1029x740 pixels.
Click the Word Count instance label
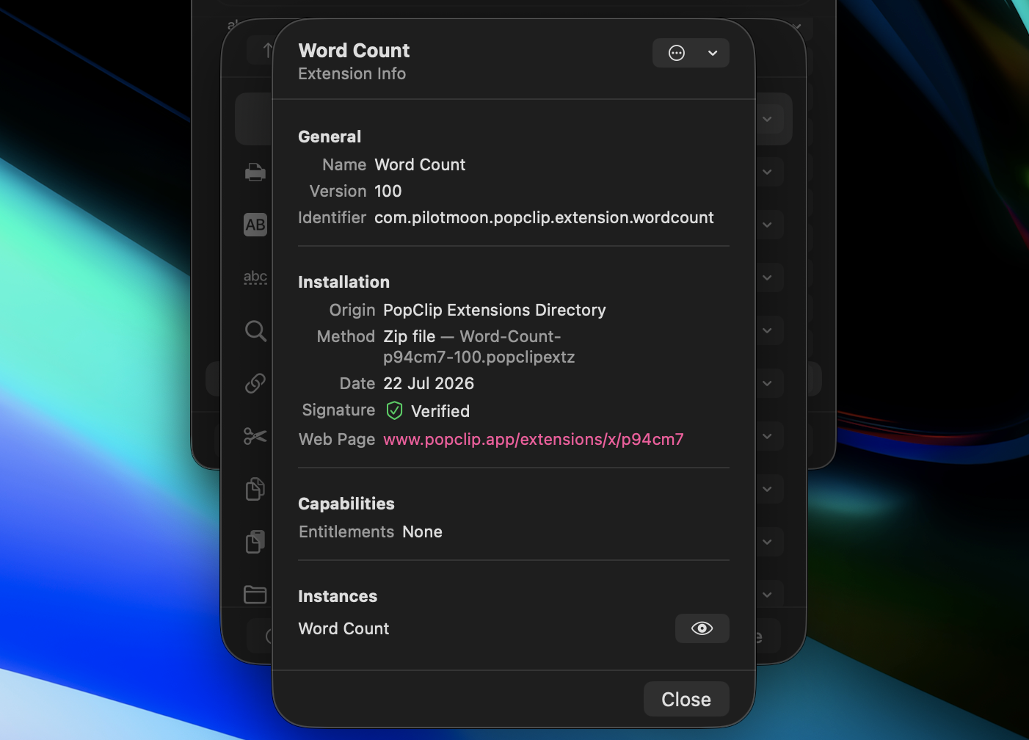(x=343, y=628)
